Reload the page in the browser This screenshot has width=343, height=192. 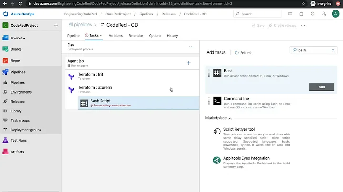coord(20,3)
